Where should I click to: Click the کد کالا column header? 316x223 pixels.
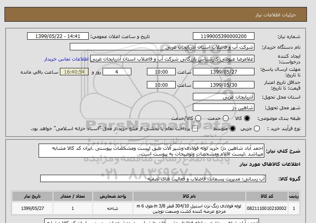pos(267,196)
